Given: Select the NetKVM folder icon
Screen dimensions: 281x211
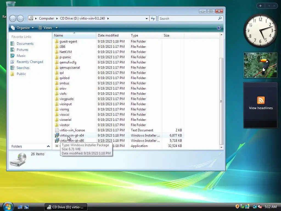Looking at the screenshot, I should click(57, 52).
